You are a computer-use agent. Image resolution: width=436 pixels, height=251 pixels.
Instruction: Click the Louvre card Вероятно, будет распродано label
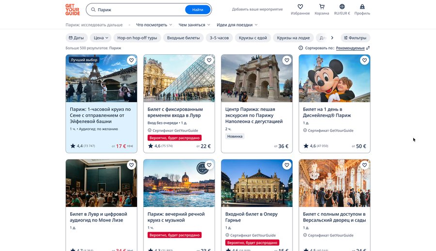click(x=174, y=138)
